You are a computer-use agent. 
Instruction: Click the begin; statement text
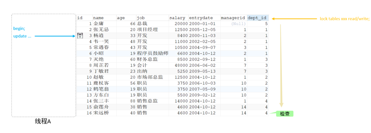pyautogui.click(x=19, y=28)
